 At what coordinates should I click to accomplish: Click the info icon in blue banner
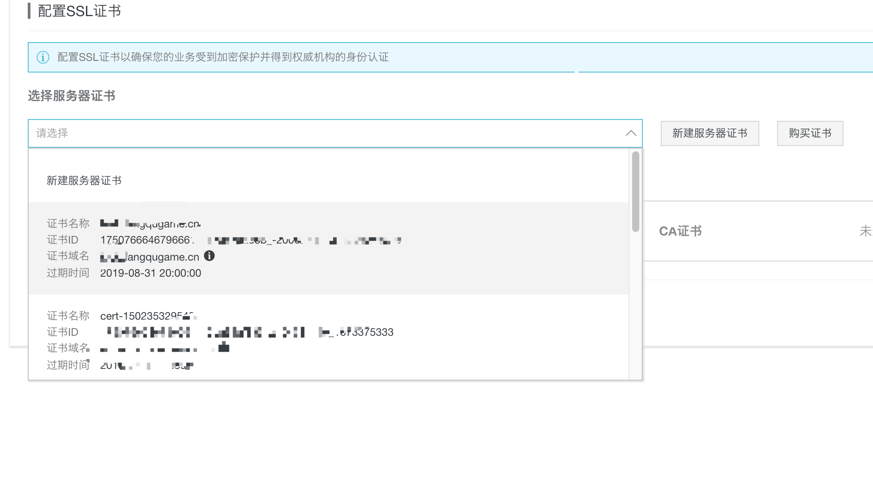pyautogui.click(x=43, y=57)
